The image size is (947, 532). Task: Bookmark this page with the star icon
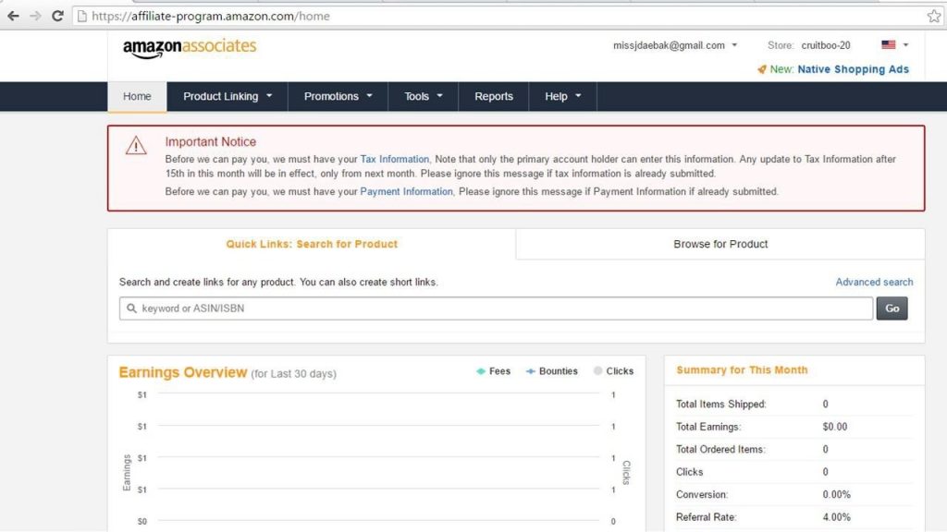click(x=934, y=17)
